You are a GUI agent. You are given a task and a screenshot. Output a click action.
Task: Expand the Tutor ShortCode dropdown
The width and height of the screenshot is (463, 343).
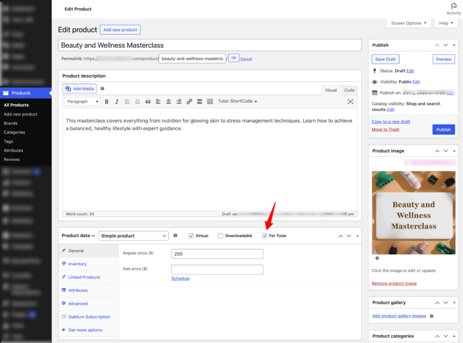(237, 102)
